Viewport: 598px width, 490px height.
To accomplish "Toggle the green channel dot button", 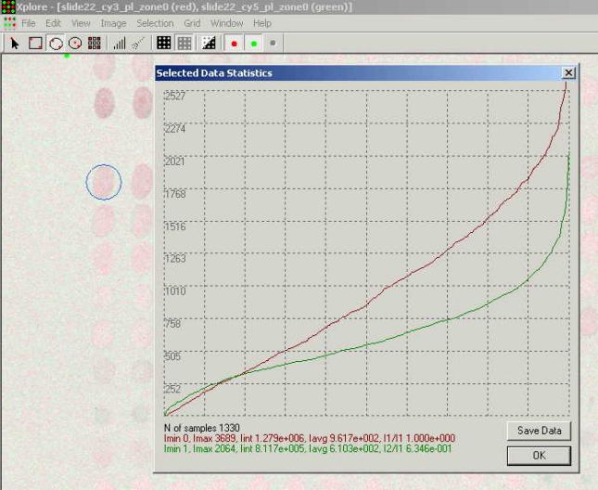I will [253, 43].
